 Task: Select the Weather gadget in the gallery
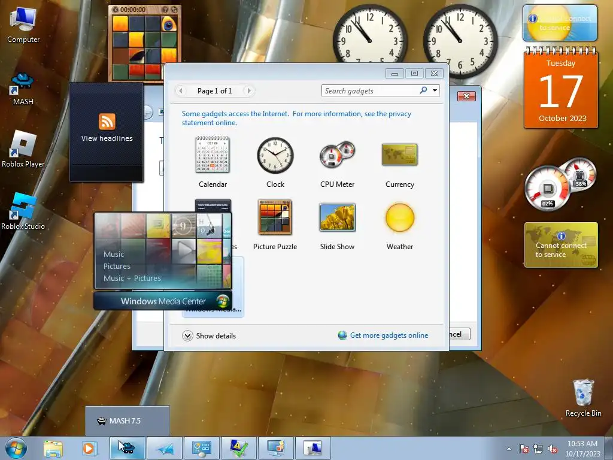pyautogui.click(x=399, y=225)
